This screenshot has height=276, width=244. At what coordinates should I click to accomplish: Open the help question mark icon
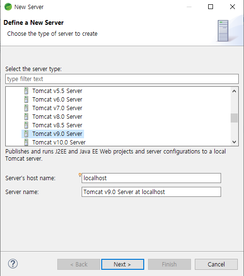(13, 264)
